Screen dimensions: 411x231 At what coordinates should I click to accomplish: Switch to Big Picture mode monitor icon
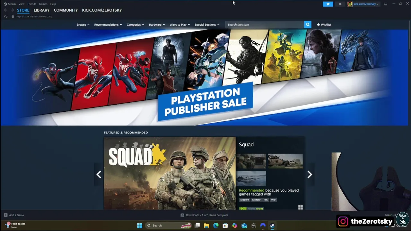tap(385, 4)
